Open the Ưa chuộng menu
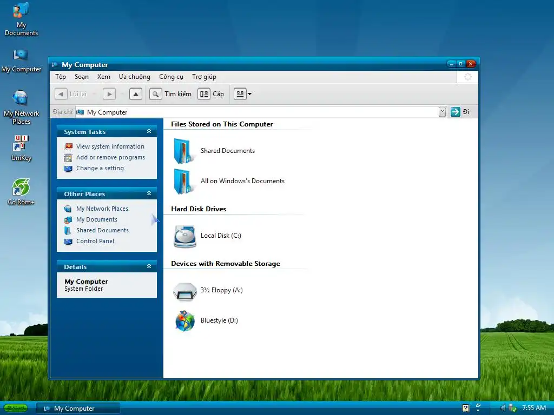The image size is (554, 415). [134, 77]
